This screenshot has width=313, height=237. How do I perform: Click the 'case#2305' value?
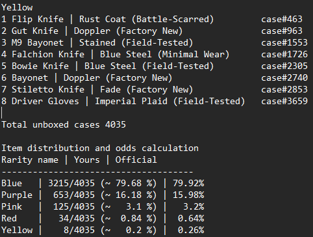click(x=284, y=66)
